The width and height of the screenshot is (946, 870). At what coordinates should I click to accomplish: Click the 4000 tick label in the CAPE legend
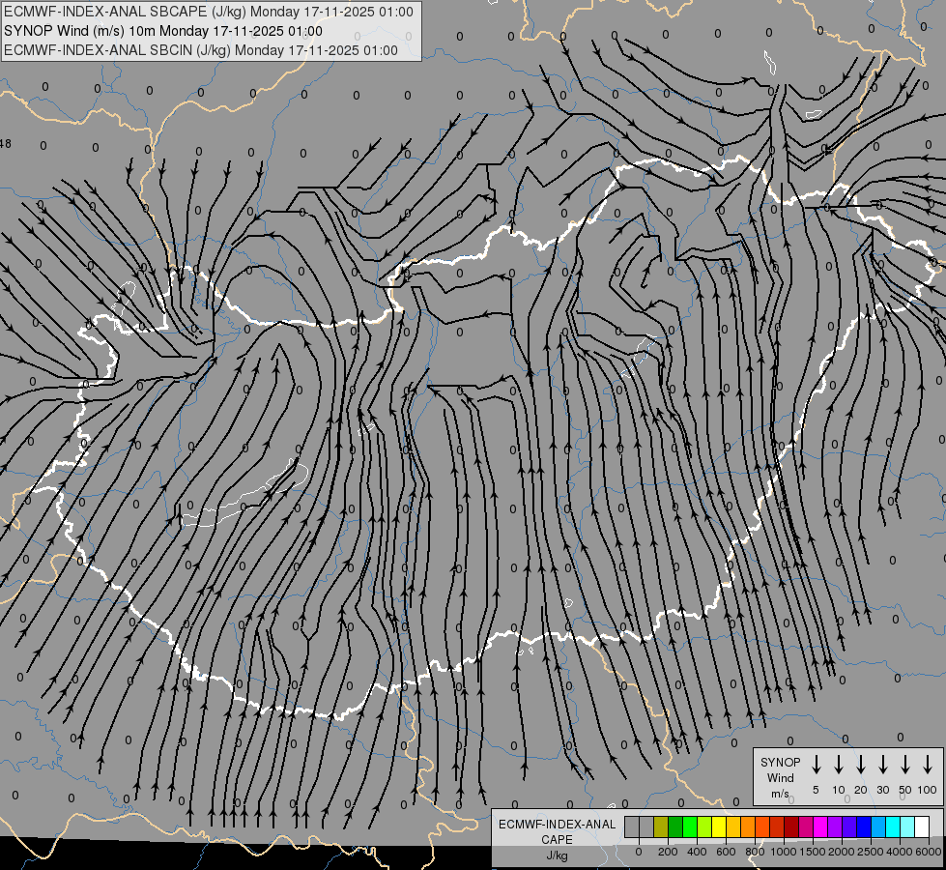click(x=900, y=852)
